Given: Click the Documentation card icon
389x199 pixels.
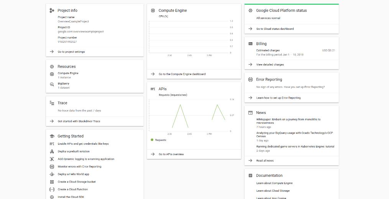Looking at the screenshot, I should [x=250, y=176].
